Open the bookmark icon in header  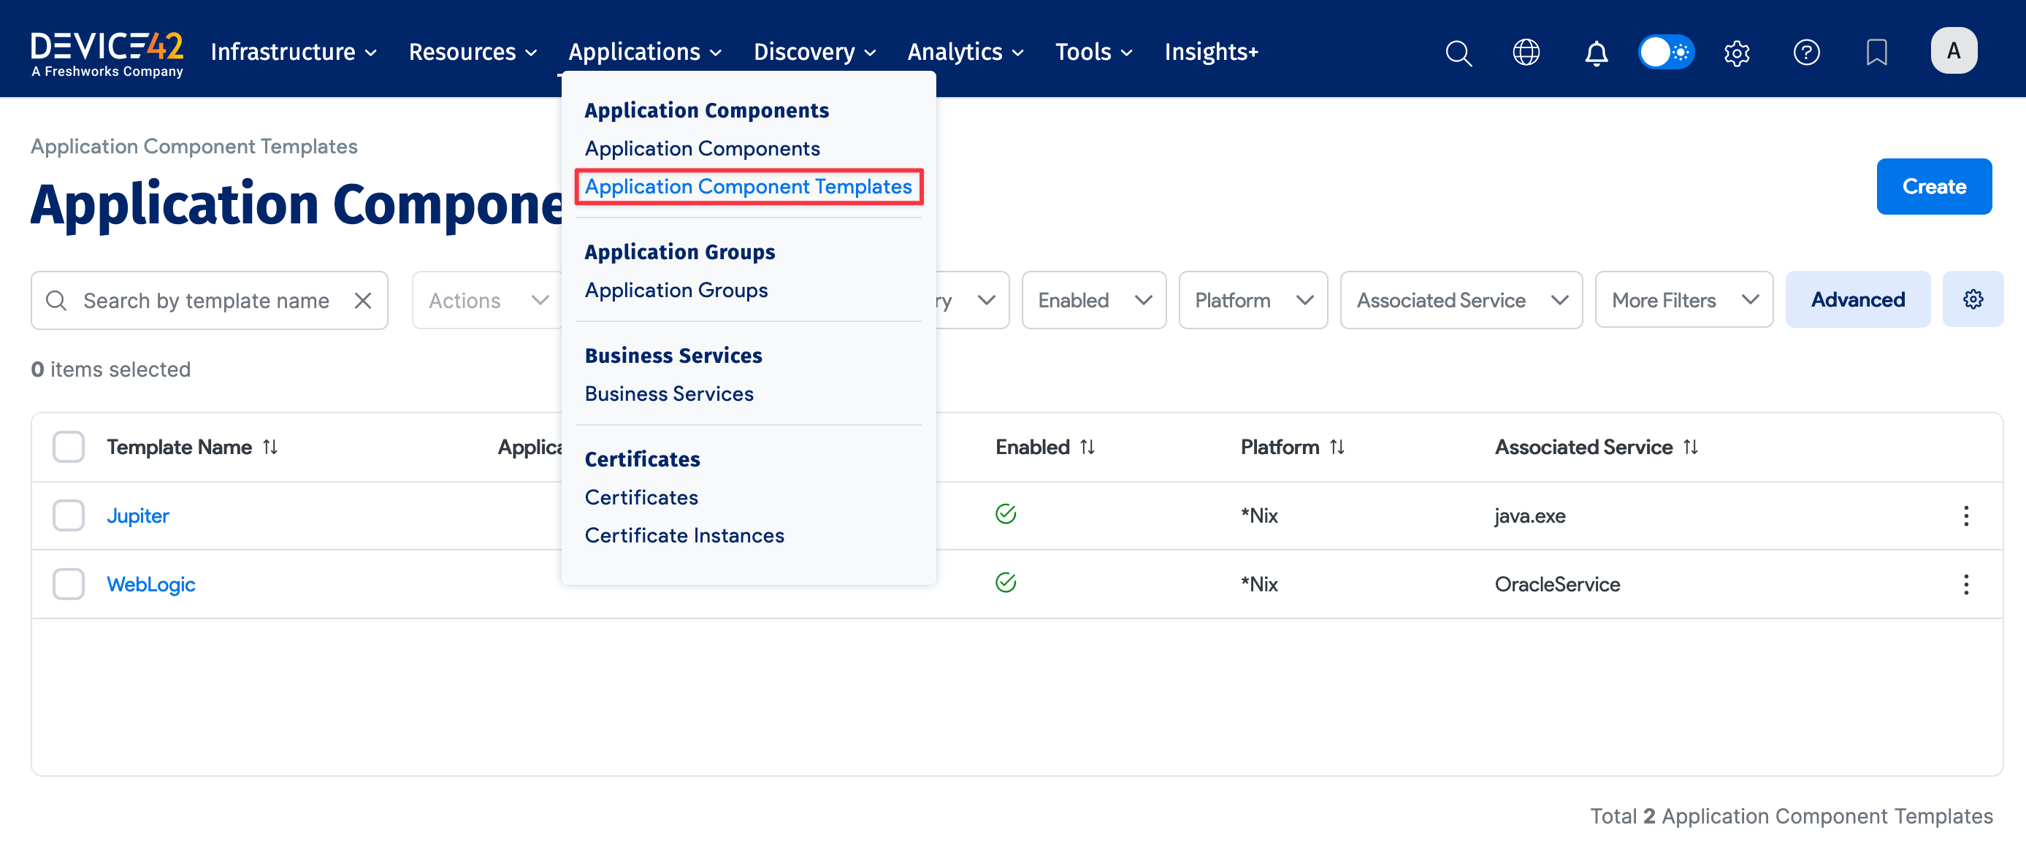(x=1876, y=53)
